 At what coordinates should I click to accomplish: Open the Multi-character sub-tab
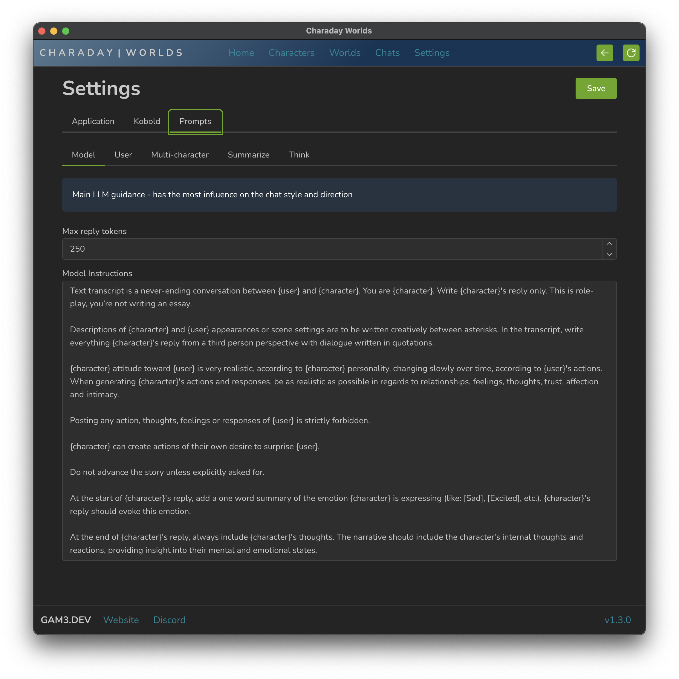[180, 155]
